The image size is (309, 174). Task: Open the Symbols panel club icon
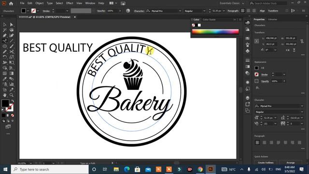[x=248, y=51]
